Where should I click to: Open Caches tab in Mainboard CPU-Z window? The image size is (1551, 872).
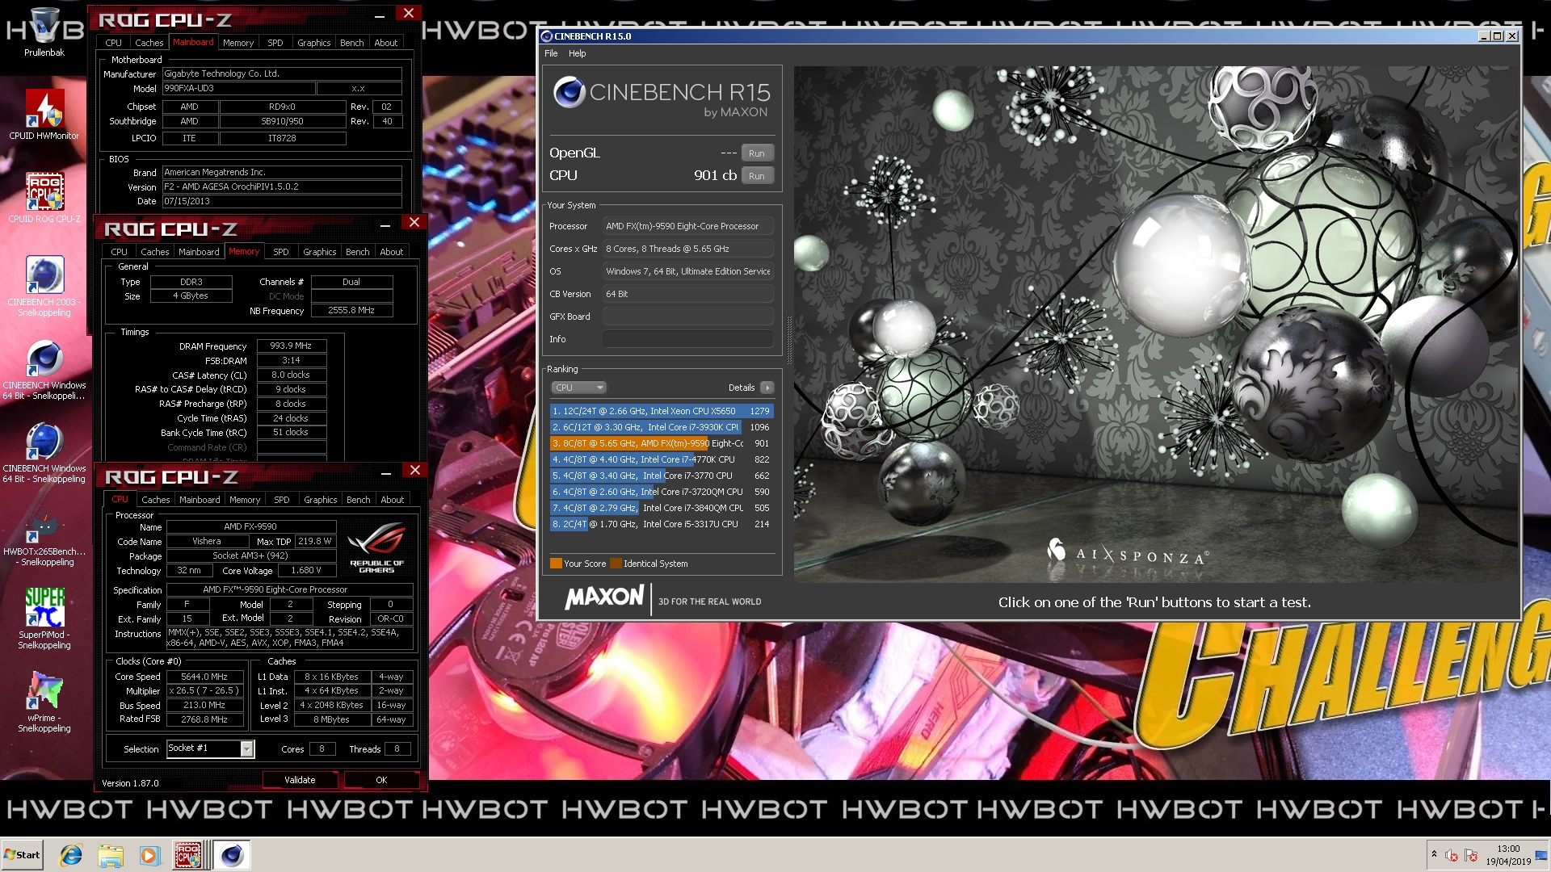[149, 43]
